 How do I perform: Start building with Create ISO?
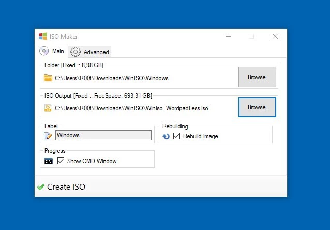[x=66, y=187]
